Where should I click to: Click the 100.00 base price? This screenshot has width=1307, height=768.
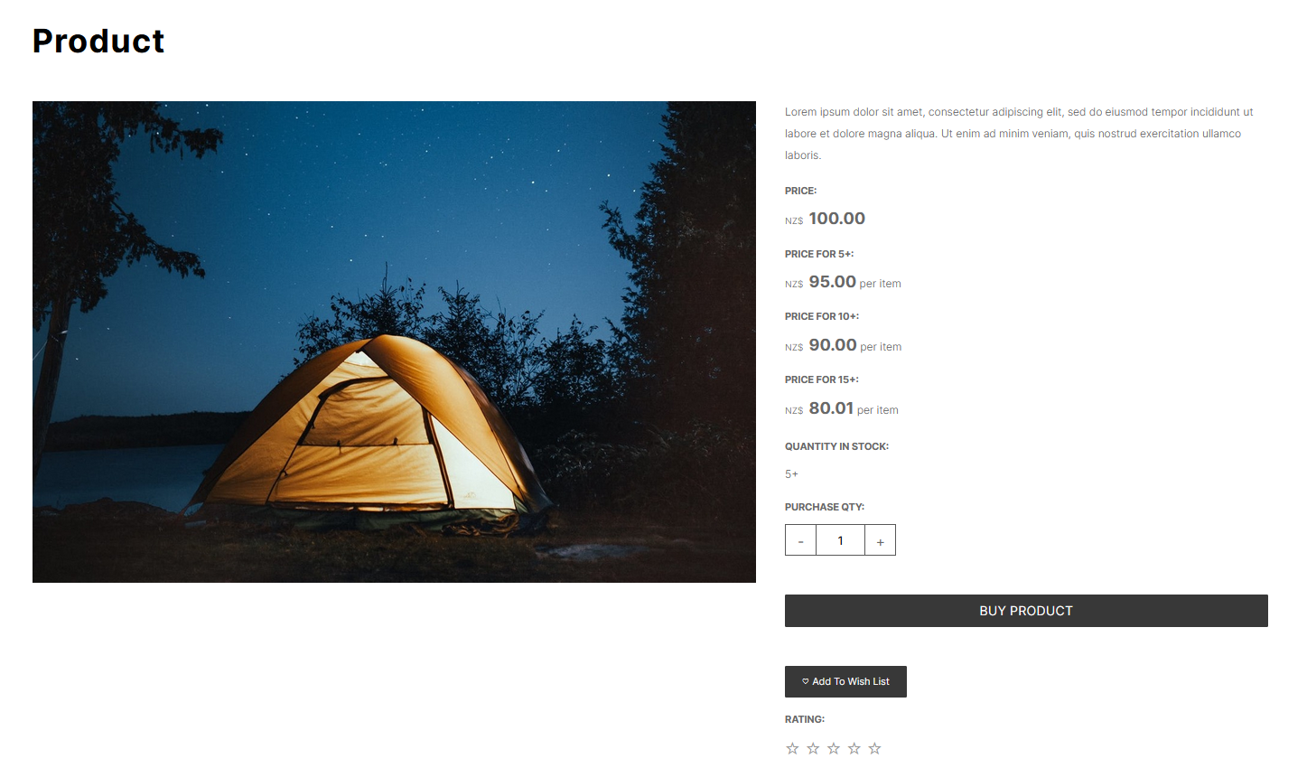pos(836,219)
